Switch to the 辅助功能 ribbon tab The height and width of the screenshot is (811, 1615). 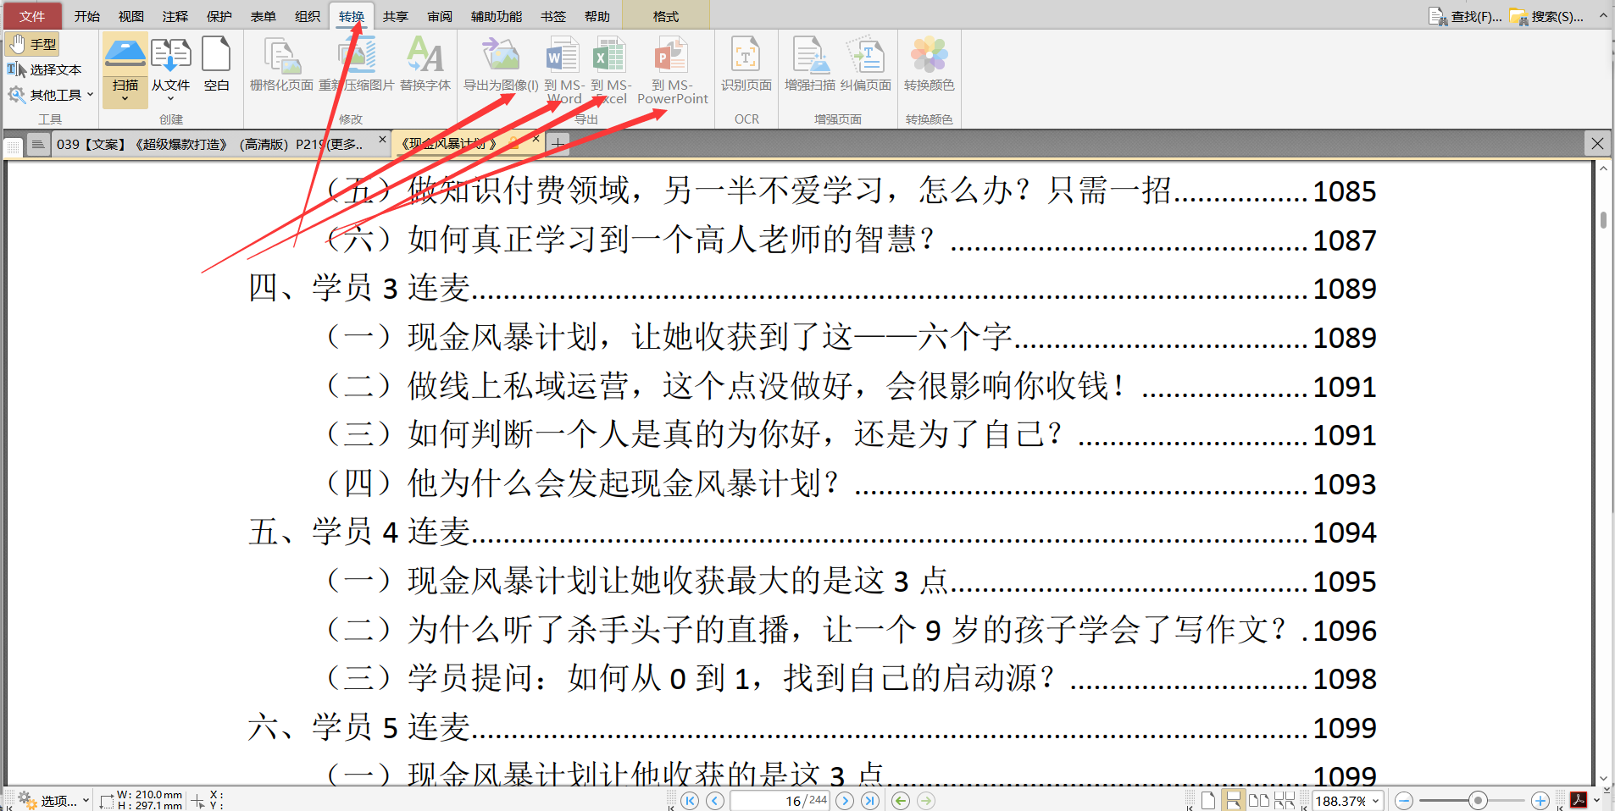tap(497, 16)
